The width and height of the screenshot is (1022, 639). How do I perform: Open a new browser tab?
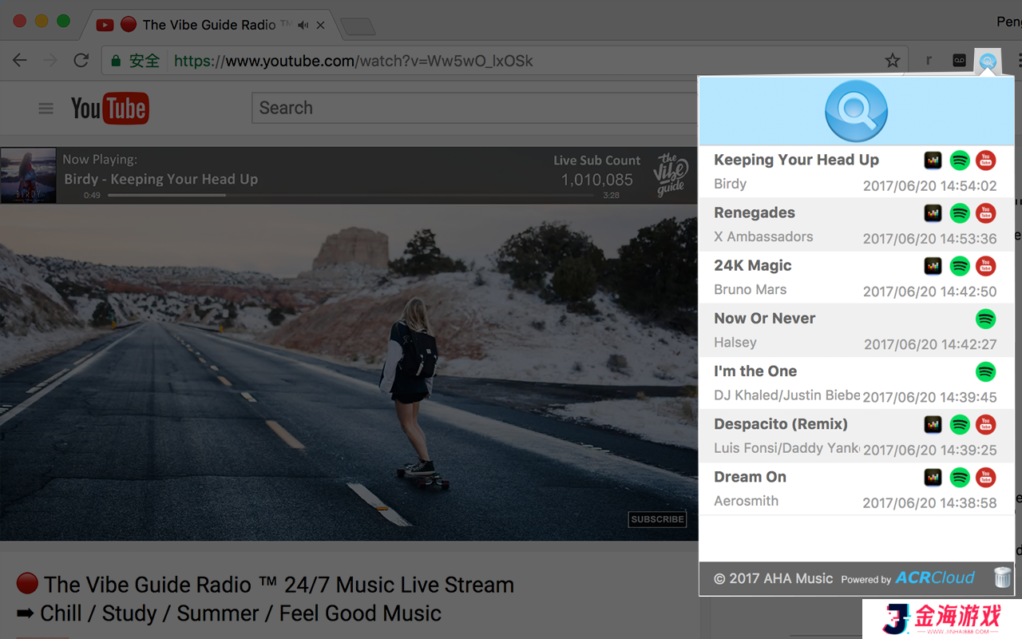click(358, 26)
